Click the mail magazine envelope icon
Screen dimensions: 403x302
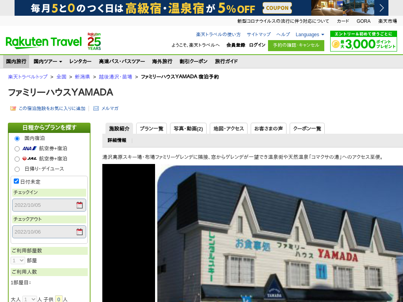(96, 109)
